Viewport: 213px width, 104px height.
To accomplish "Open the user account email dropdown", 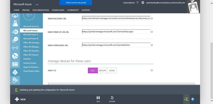I will [166, 3].
